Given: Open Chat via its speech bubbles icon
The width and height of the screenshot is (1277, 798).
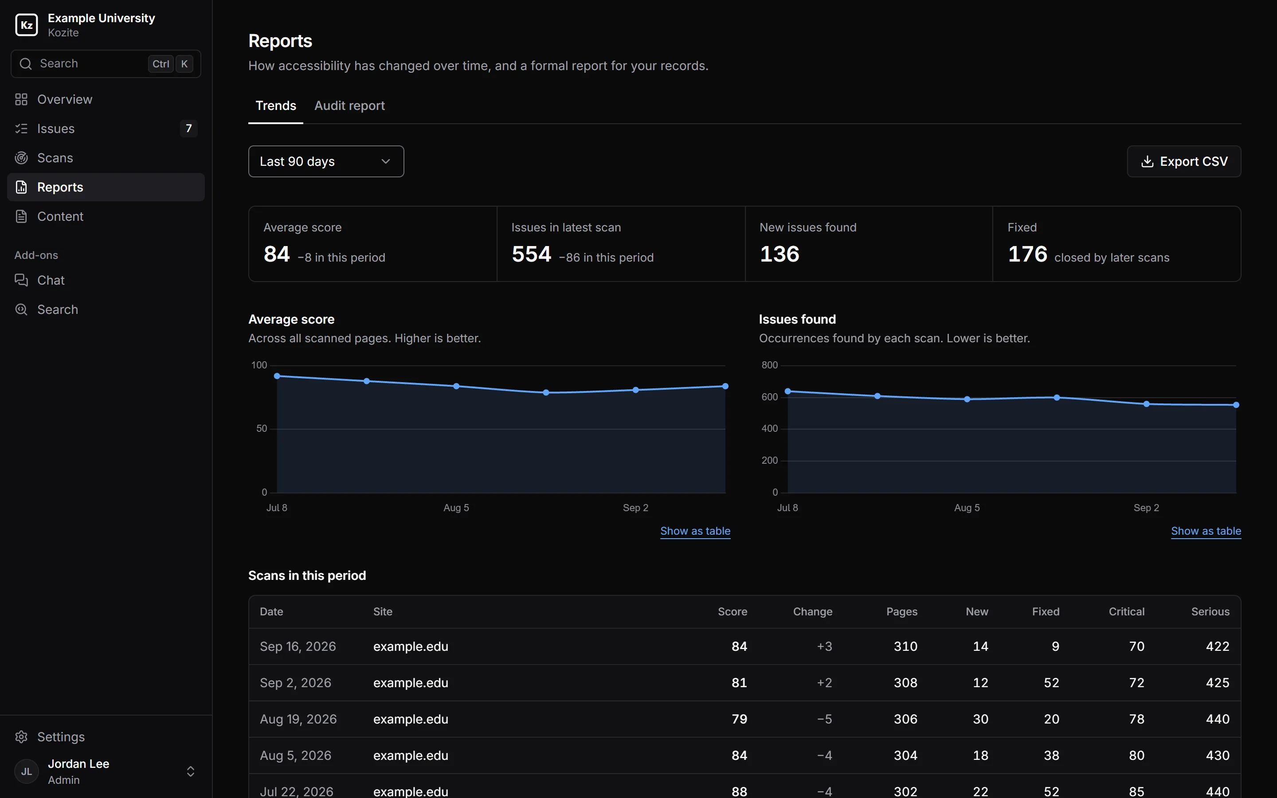Looking at the screenshot, I should click(21, 280).
